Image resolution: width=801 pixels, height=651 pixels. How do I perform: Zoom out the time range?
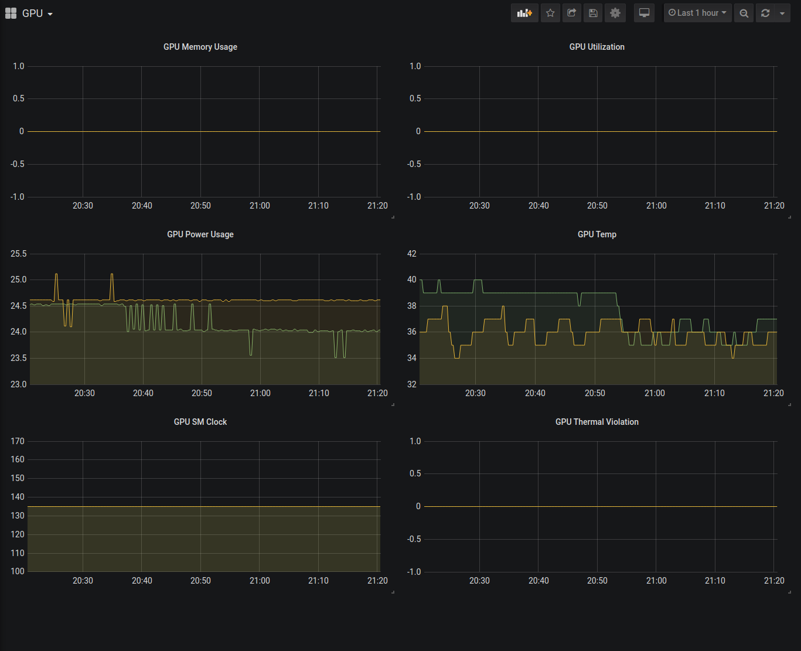(744, 13)
